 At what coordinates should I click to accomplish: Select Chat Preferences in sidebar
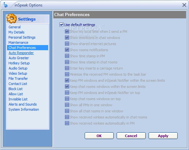click(27, 48)
